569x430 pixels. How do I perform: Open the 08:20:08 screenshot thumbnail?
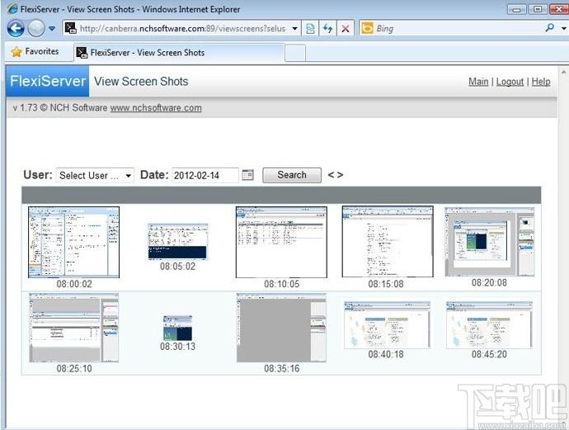click(x=490, y=242)
